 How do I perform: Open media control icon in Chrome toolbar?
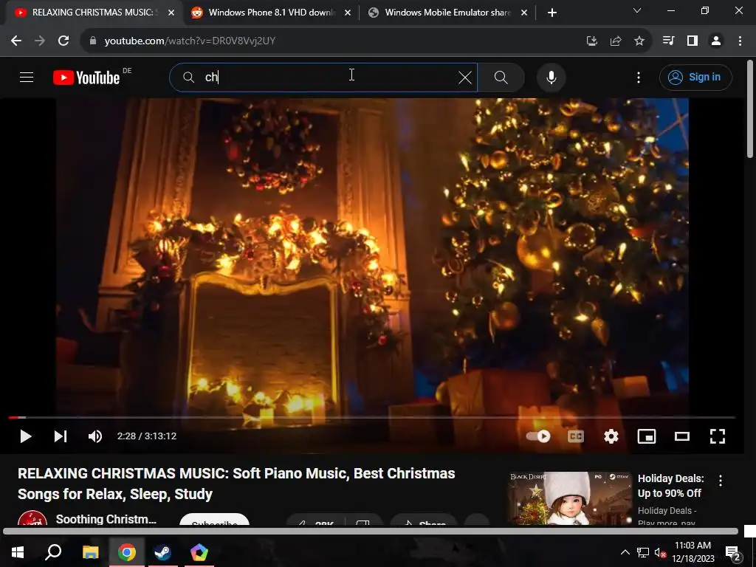tap(668, 41)
